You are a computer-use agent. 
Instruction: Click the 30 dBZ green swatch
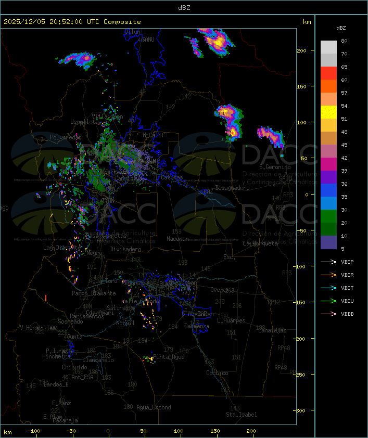tap(328, 216)
